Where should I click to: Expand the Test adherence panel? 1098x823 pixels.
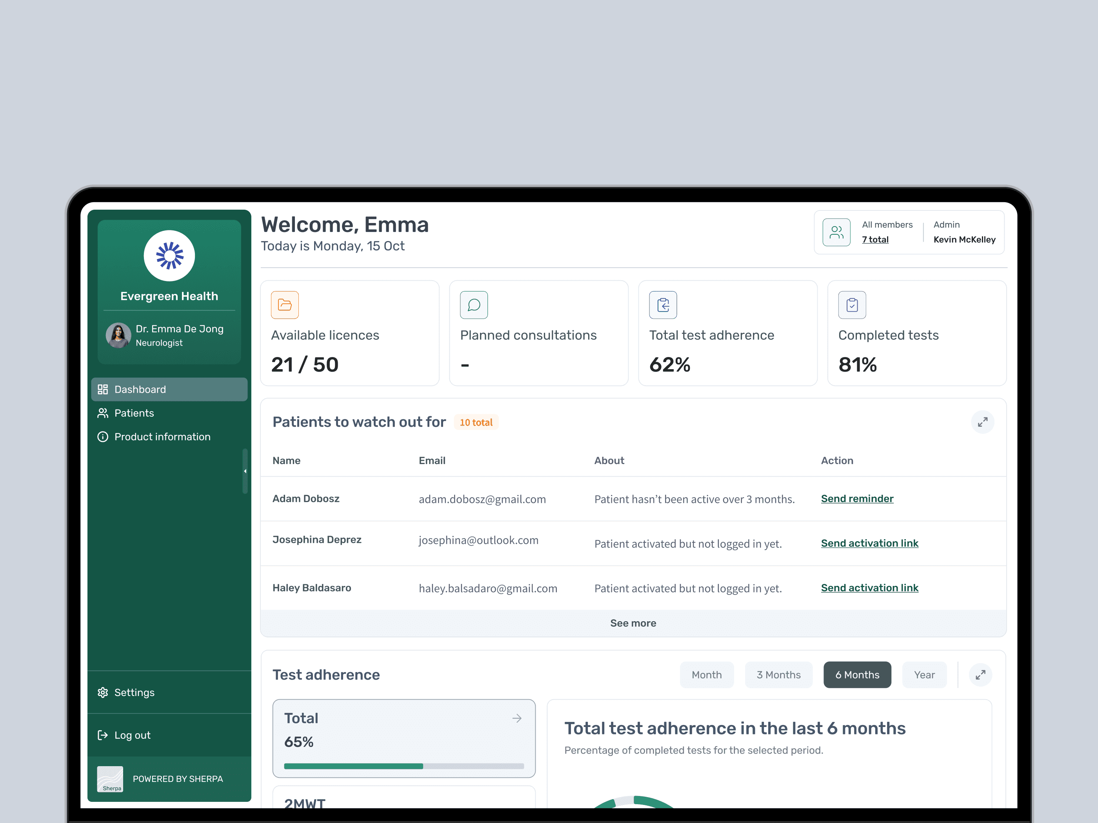(x=980, y=675)
